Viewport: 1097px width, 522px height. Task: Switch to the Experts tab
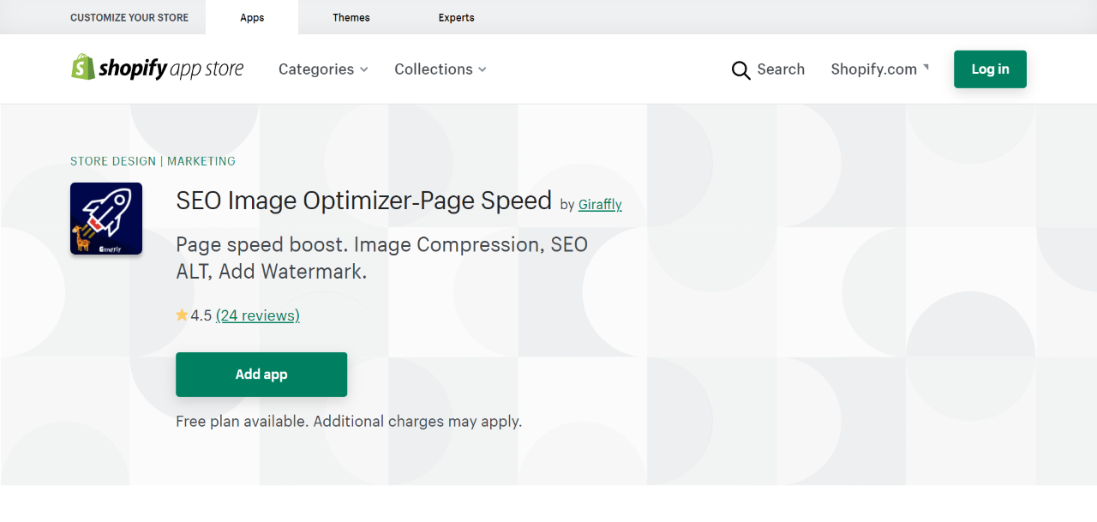pos(456,17)
